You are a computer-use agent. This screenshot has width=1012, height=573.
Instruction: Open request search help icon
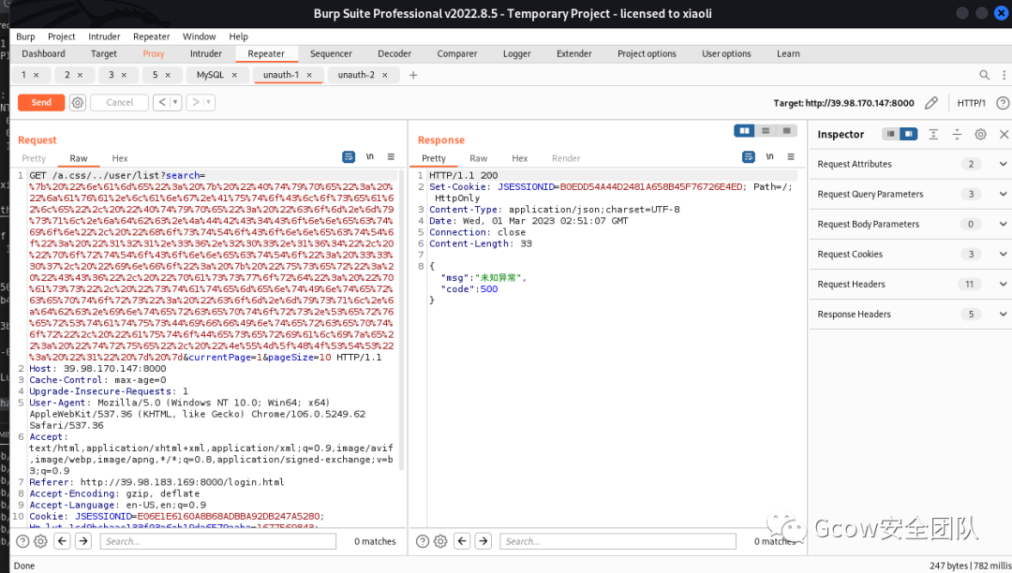[22, 541]
